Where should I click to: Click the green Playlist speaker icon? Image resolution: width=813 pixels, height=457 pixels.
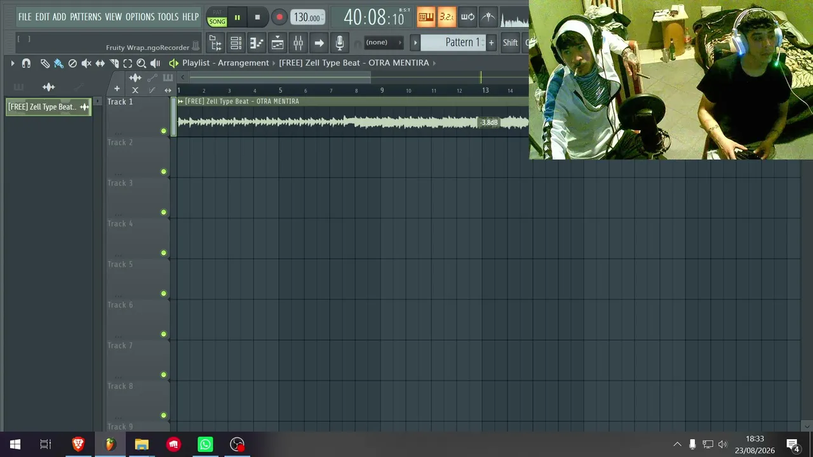pos(173,63)
